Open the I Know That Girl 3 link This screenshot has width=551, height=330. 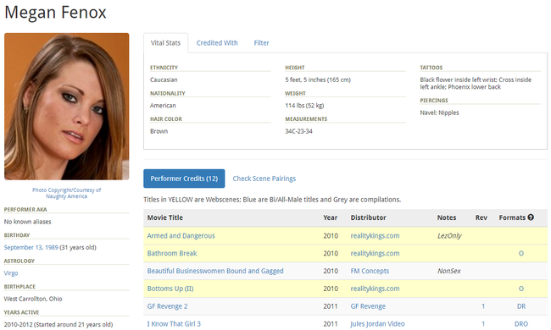pos(174,324)
